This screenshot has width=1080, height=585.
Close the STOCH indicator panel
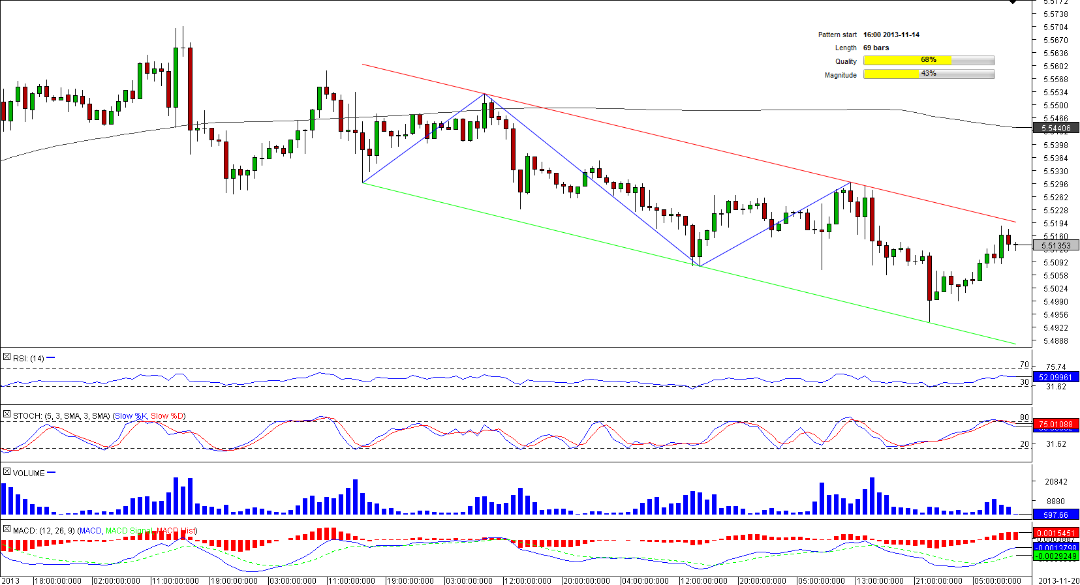[7, 414]
